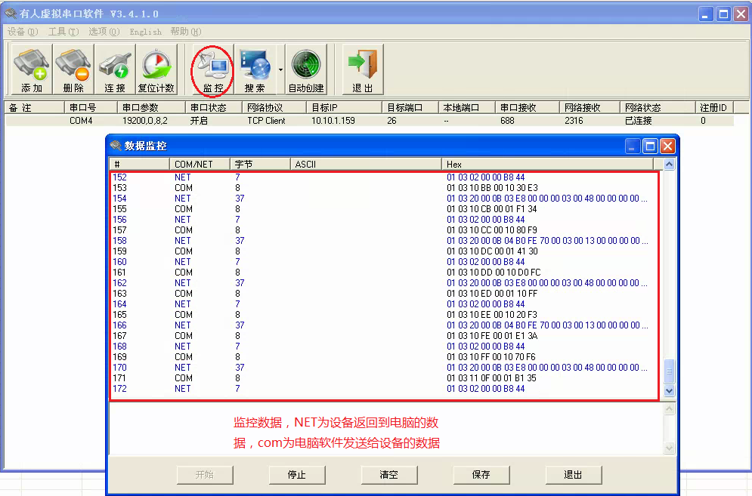This screenshot has height=496, width=752.
Task: Click the 停止 button in monitor dialog
Action: 297,474
